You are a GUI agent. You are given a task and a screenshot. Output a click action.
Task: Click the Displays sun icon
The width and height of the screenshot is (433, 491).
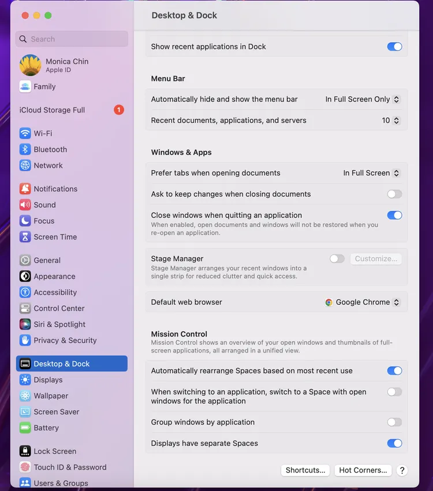(x=25, y=380)
